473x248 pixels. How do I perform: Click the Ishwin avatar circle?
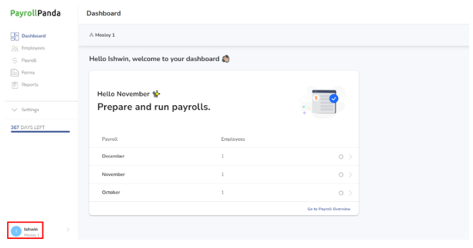click(x=16, y=231)
